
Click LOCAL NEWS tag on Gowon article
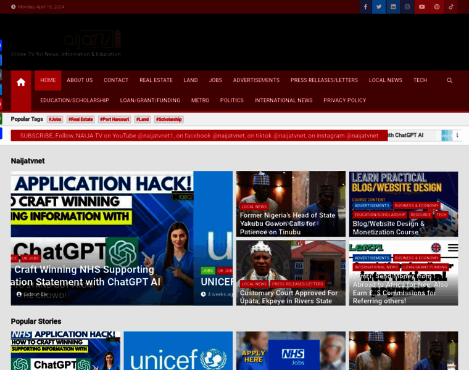coord(254,207)
